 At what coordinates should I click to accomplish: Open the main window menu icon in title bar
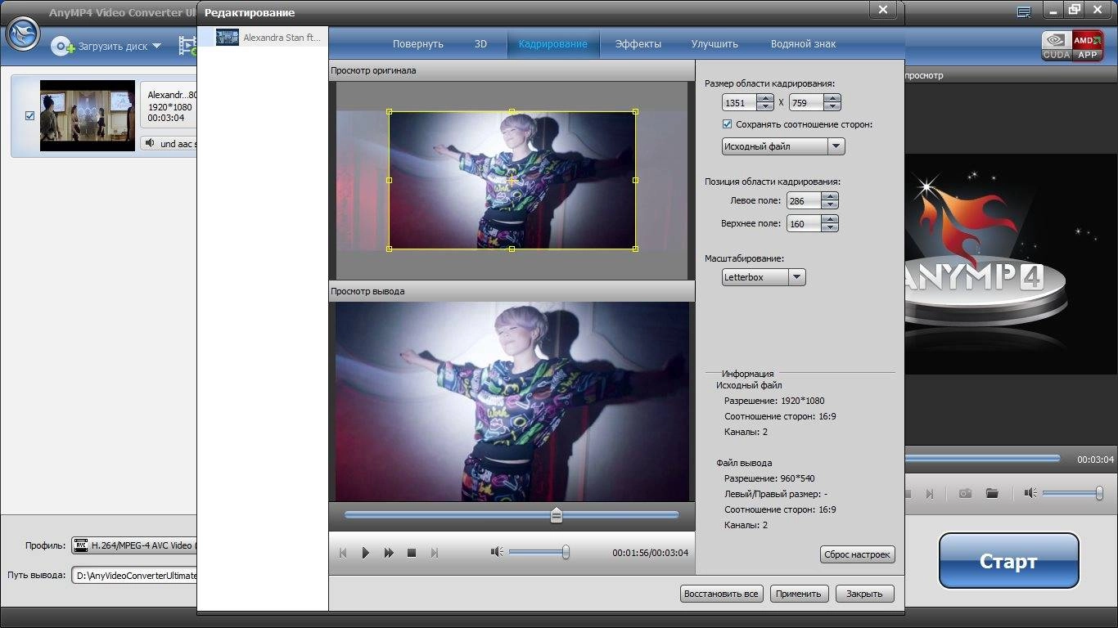pos(1023,11)
